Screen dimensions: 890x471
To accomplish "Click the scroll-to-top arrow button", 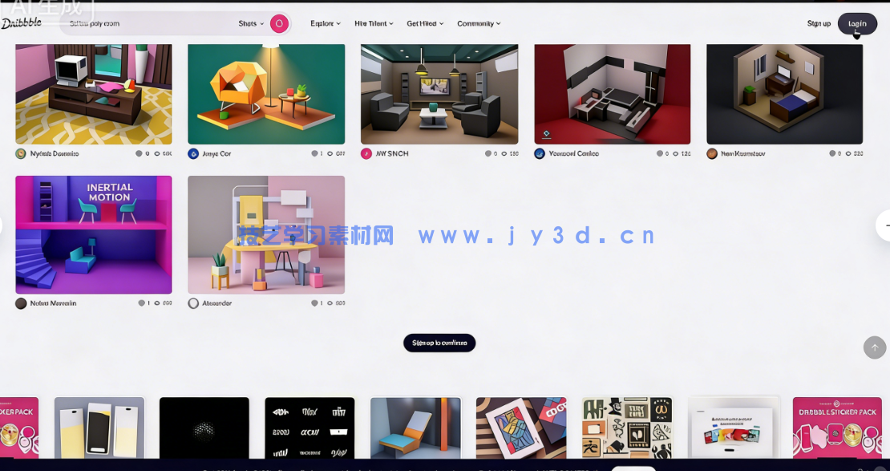I will (875, 347).
